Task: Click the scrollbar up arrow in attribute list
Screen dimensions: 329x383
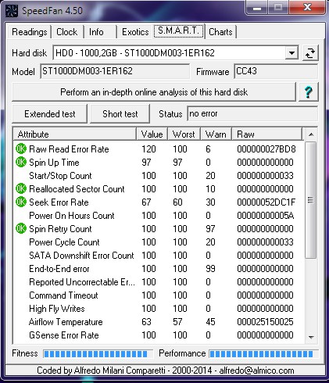Action: coord(311,134)
